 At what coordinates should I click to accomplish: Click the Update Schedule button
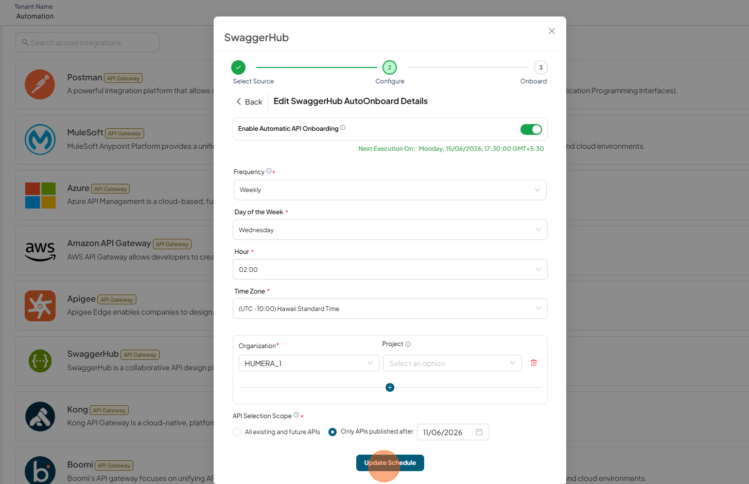390,463
